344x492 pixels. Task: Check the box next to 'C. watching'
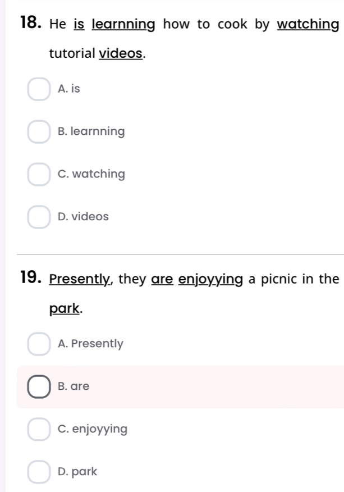(39, 175)
